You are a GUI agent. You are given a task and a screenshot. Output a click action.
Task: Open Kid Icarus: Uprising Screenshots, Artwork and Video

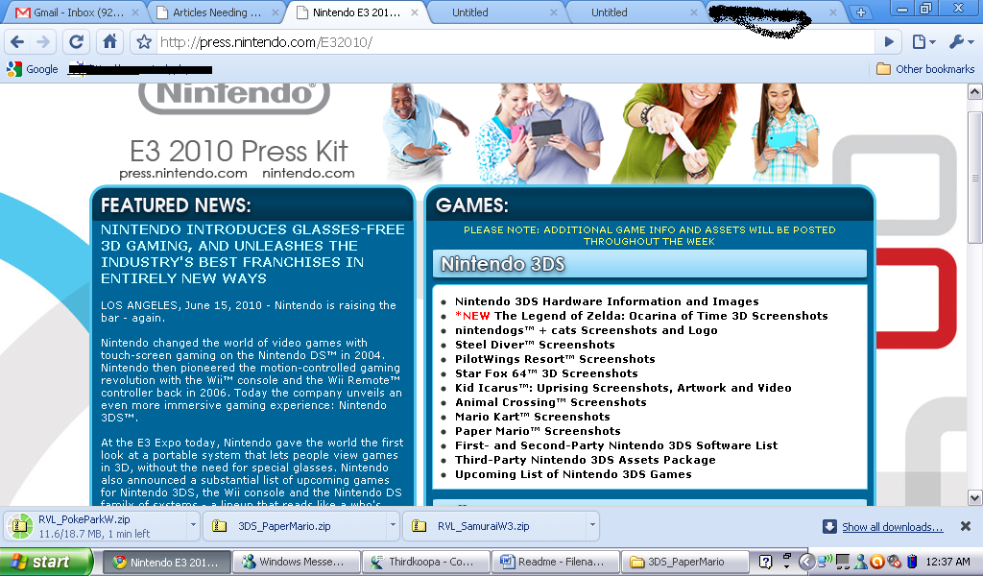623,388
